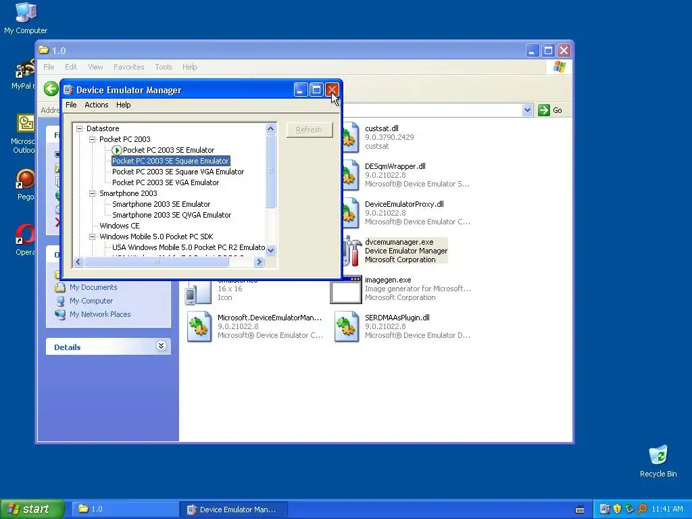The image size is (692, 519).
Task: Click tree horizontal scrollbar left arrow
Action: coord(78,262)
